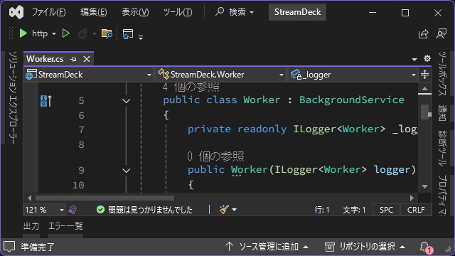
Task: Open the feedback person icon
Action: tap(441, 33)
